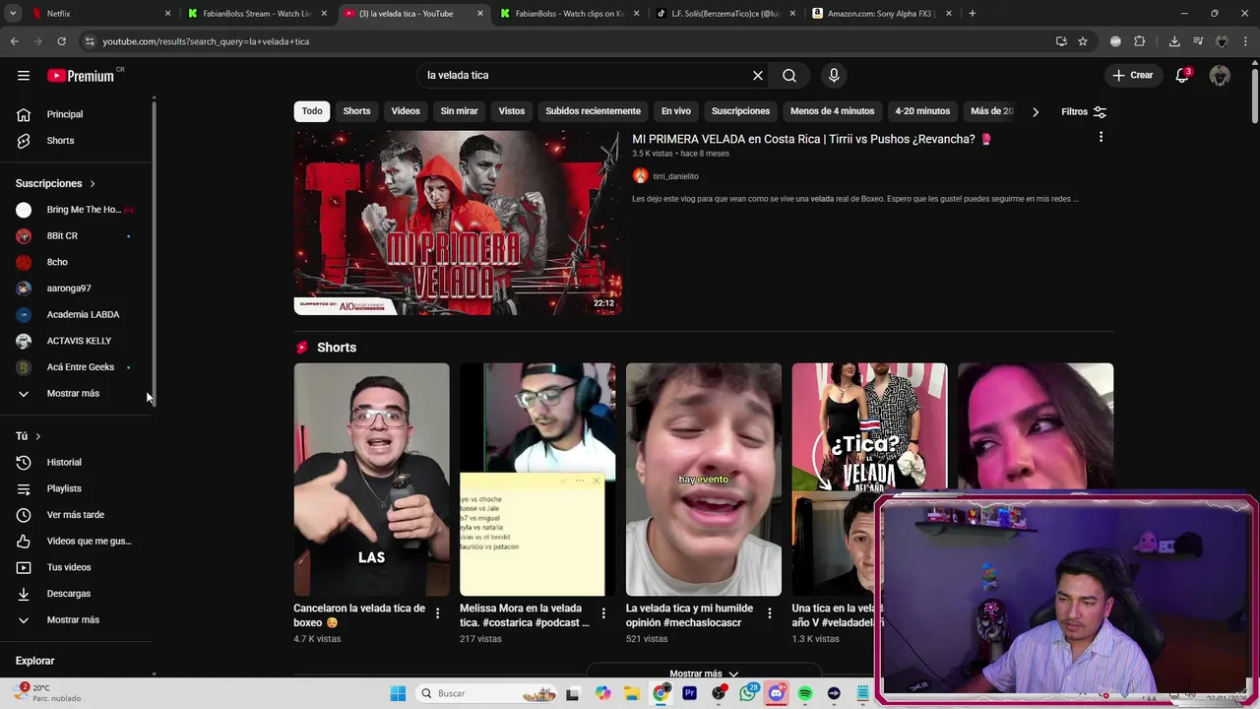1260x709 pixels.
Task: Open 8Bit CR subscription channel
Action: [62, 235]
